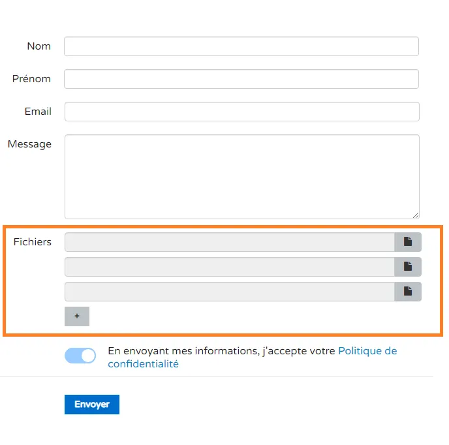Focus the Prénom text field
449x445 pixels.
pos(241,79)
